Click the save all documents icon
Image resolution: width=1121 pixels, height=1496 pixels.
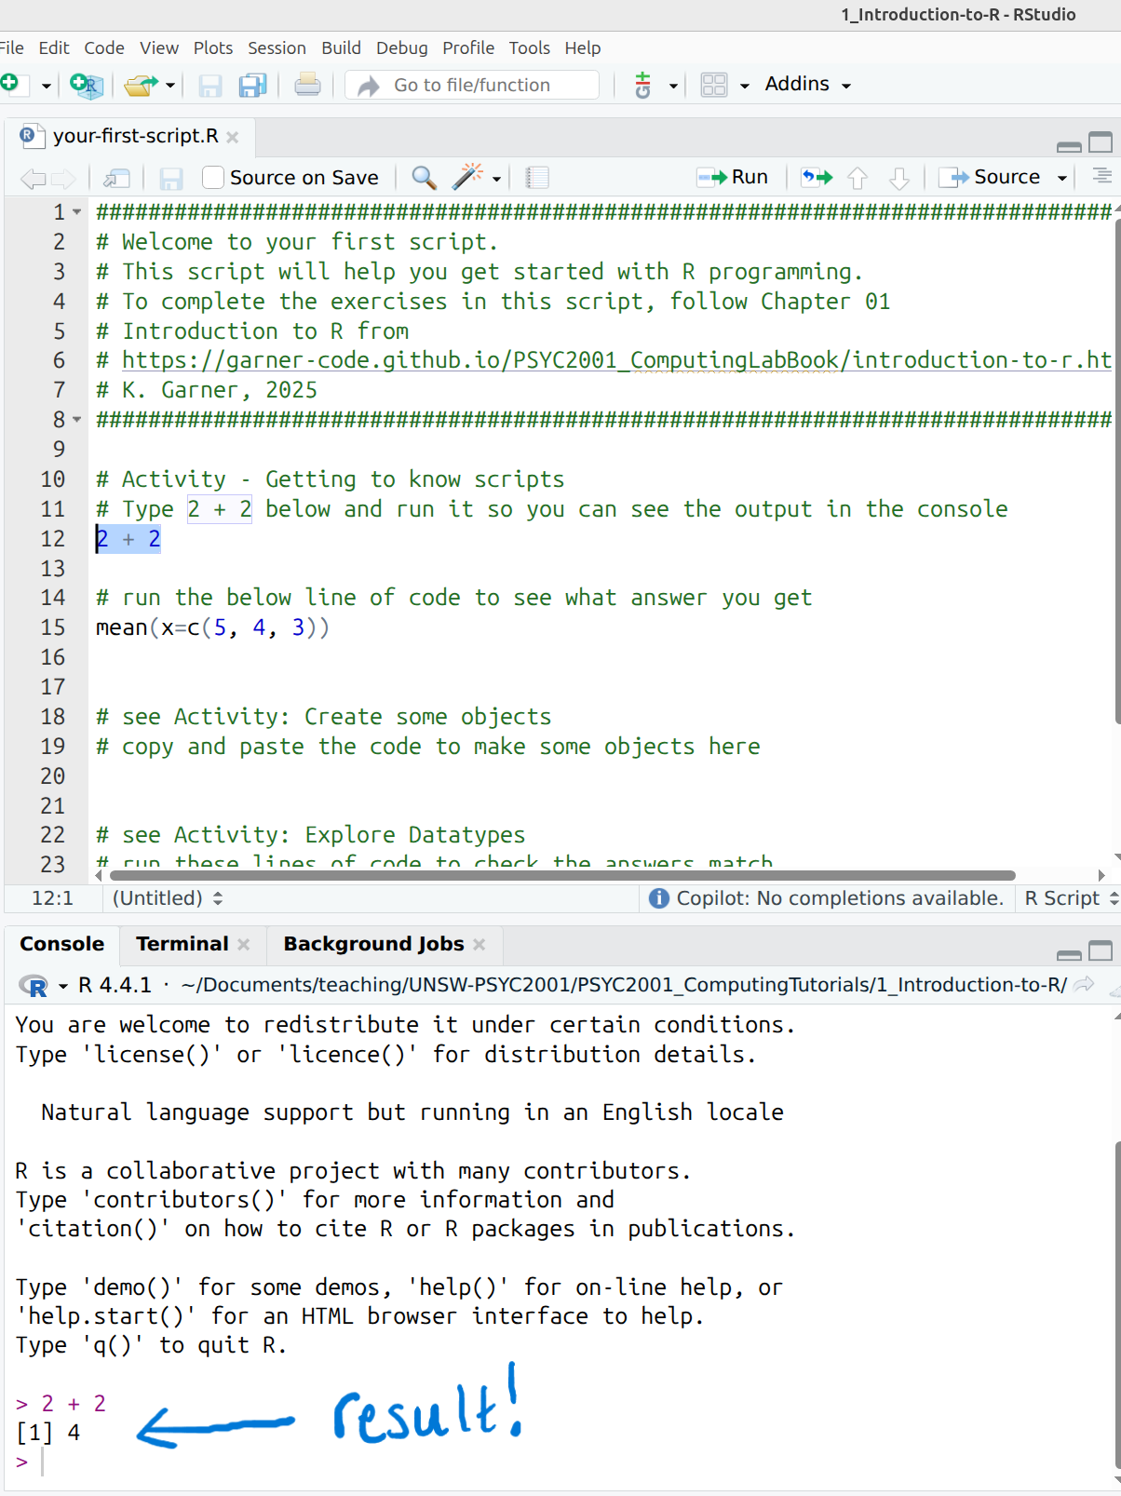[x=252, y=86]
